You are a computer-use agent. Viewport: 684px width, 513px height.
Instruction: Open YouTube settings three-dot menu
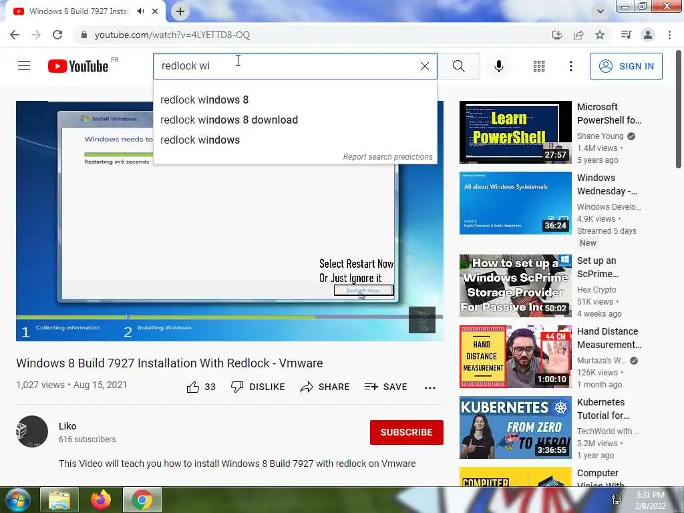(x=570, y=66)
